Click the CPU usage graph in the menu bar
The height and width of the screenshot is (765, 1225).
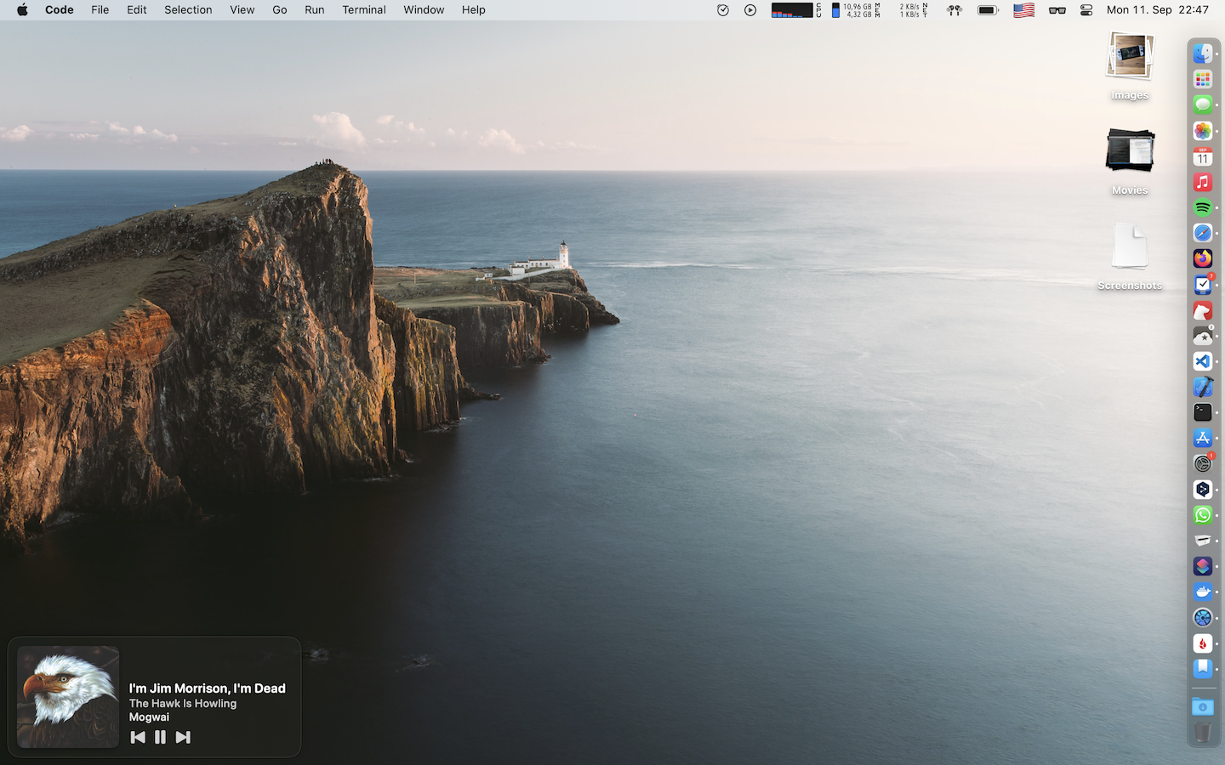click(791, 9)
